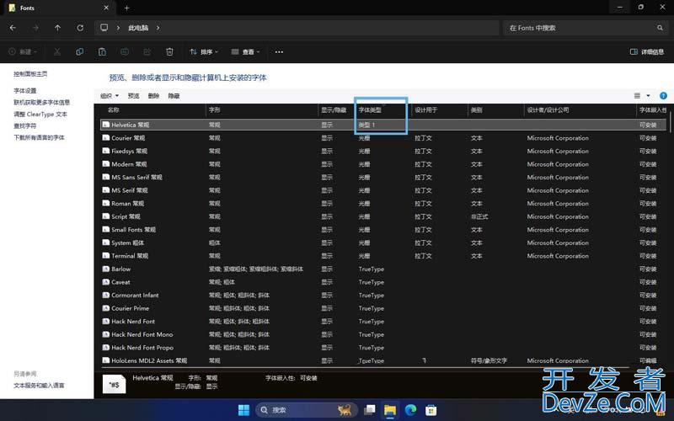Click the Barlow font file icon
Screen dimensions: 674x421
(106, 269)
